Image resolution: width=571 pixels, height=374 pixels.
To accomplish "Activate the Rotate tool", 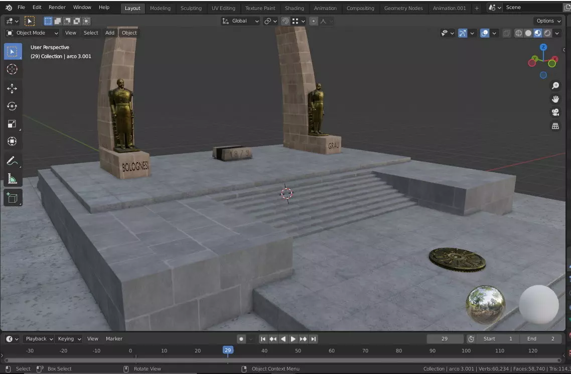I will 12,106.
